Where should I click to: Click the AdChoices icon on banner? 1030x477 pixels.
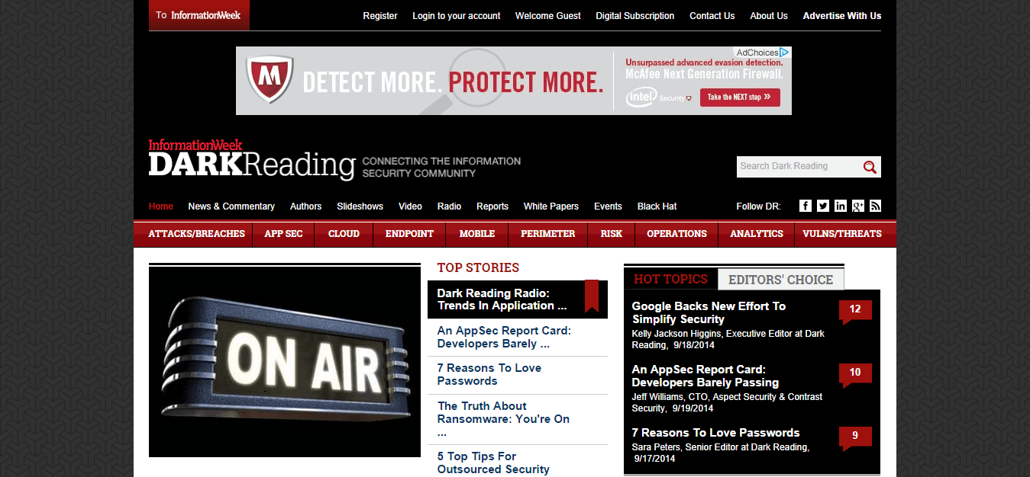786,53
